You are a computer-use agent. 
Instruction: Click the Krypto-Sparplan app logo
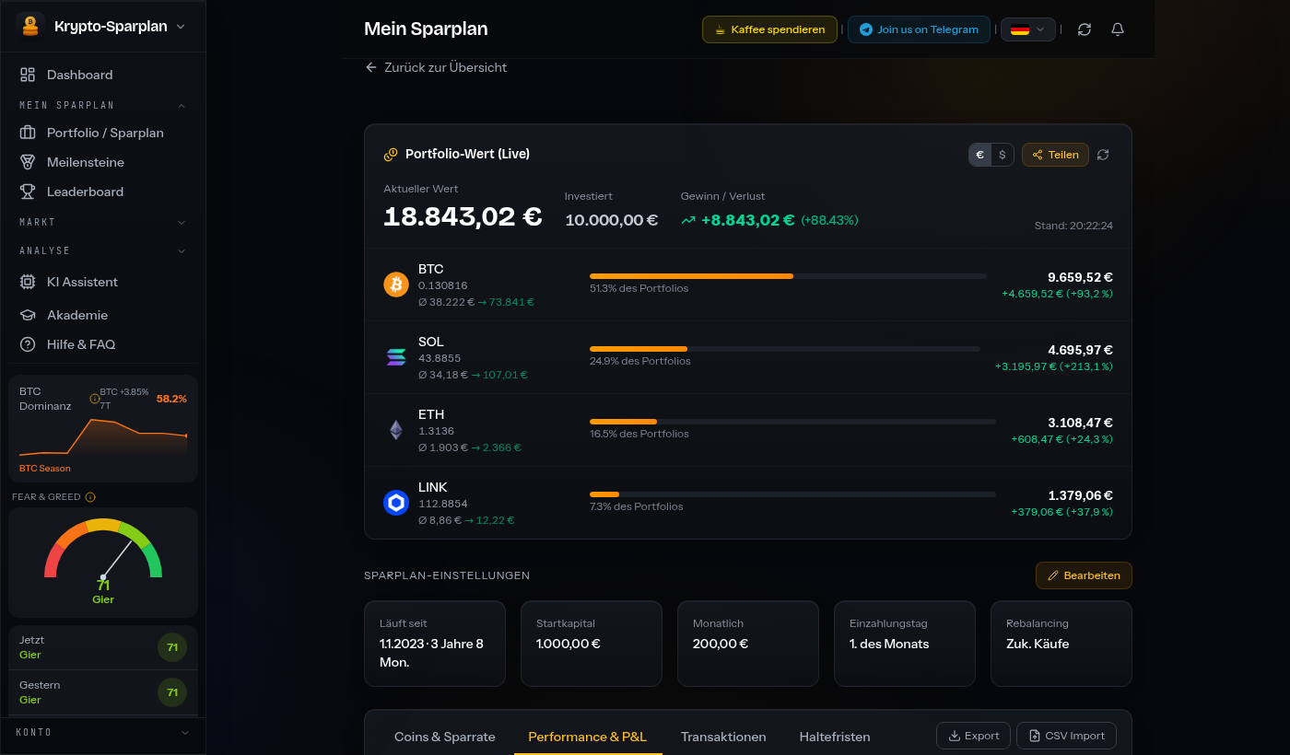click(30, 26)
